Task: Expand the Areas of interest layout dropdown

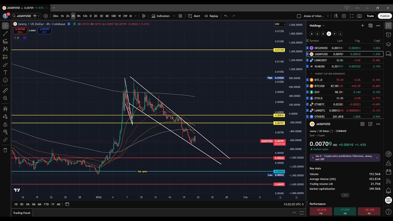Action: [x=328, y=16]
